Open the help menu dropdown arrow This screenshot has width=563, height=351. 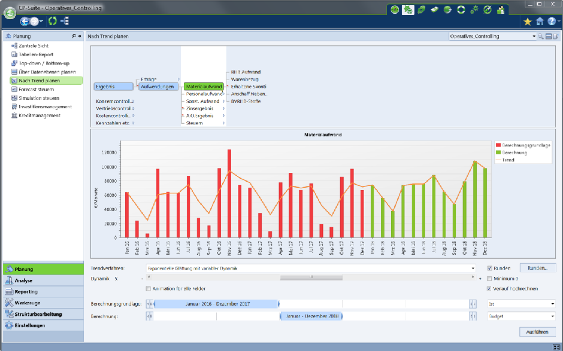(x=558, y=22)
